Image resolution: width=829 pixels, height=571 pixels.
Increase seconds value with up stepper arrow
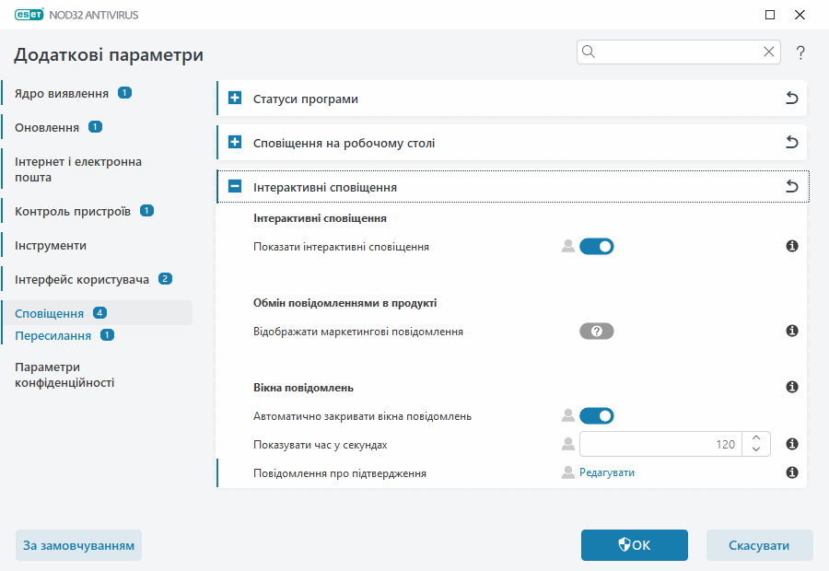pyautogui.click(x=755, y=438)
